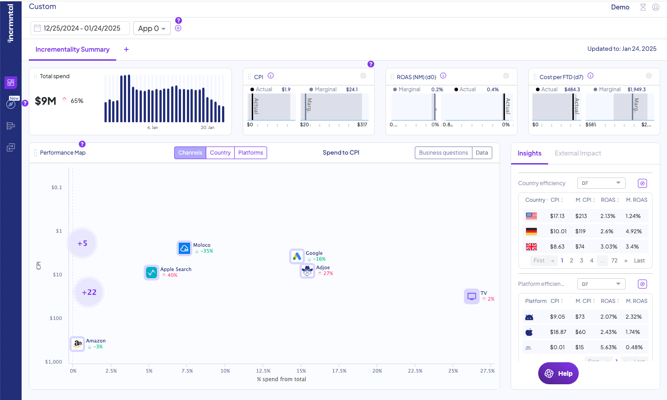Select the transfer arrows icon in sidebar

[10, 147]
